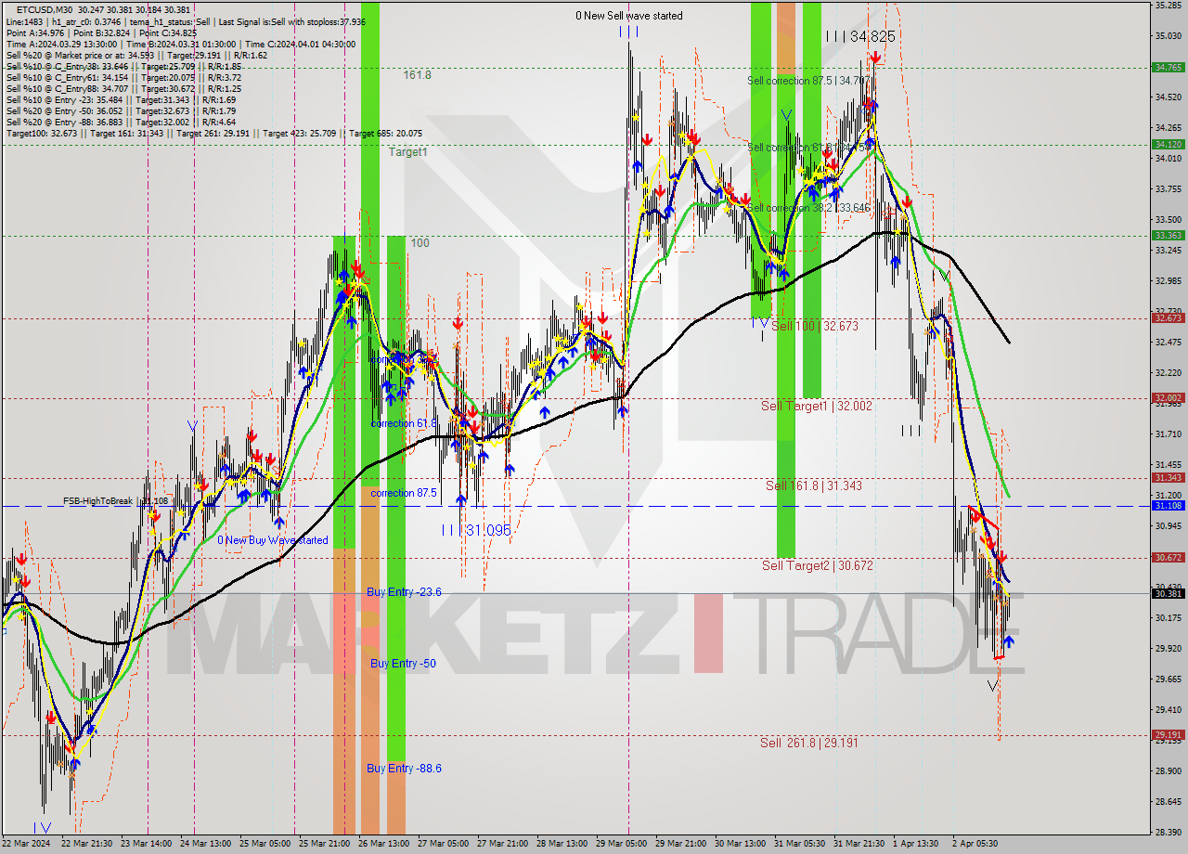
Task: Click the red 32.002 price axis tag
Action: [x=1167, y=397]
